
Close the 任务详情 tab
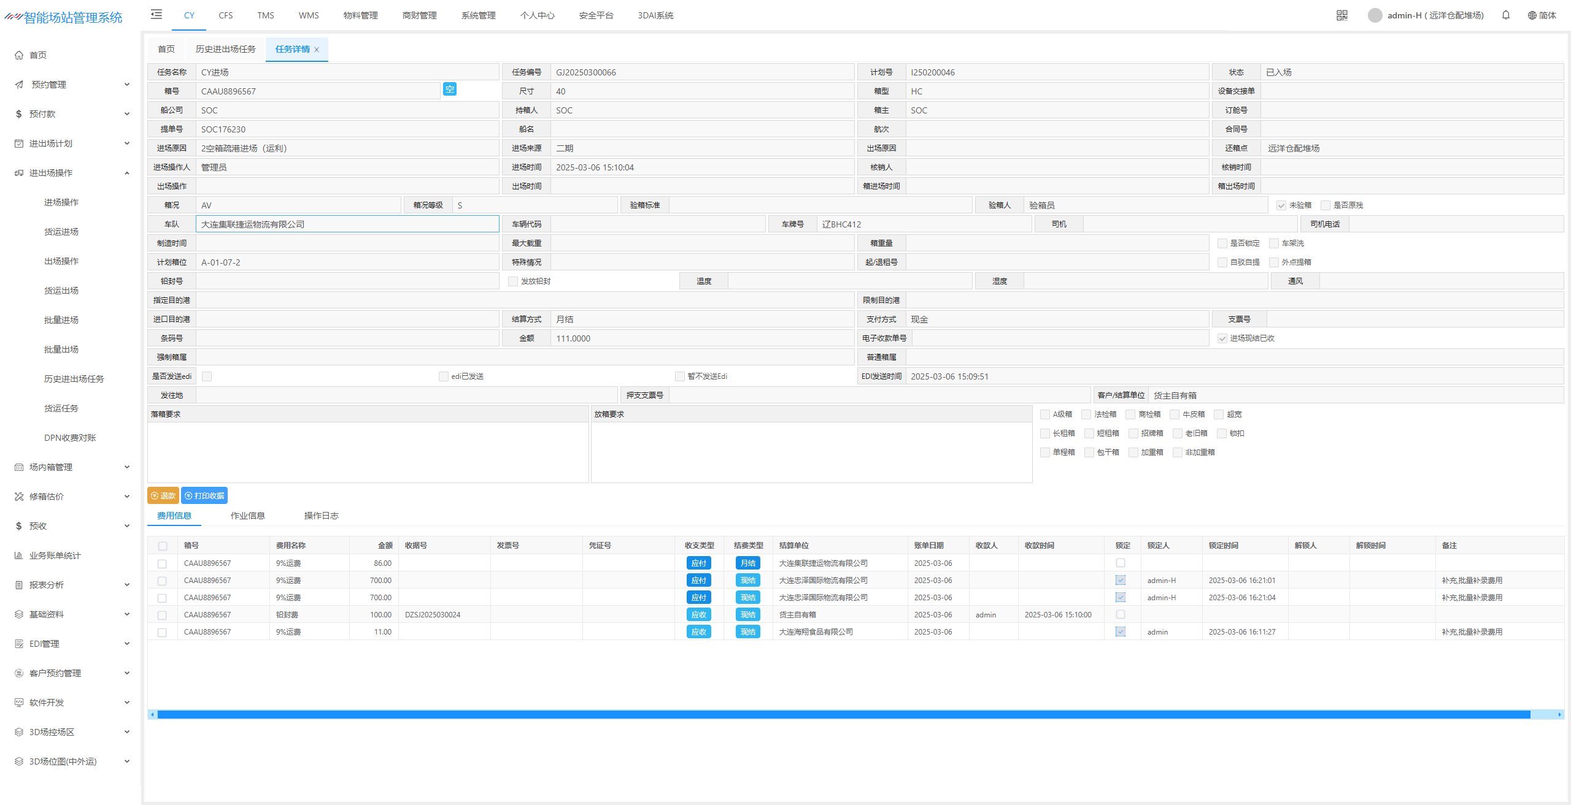(317, 50)
